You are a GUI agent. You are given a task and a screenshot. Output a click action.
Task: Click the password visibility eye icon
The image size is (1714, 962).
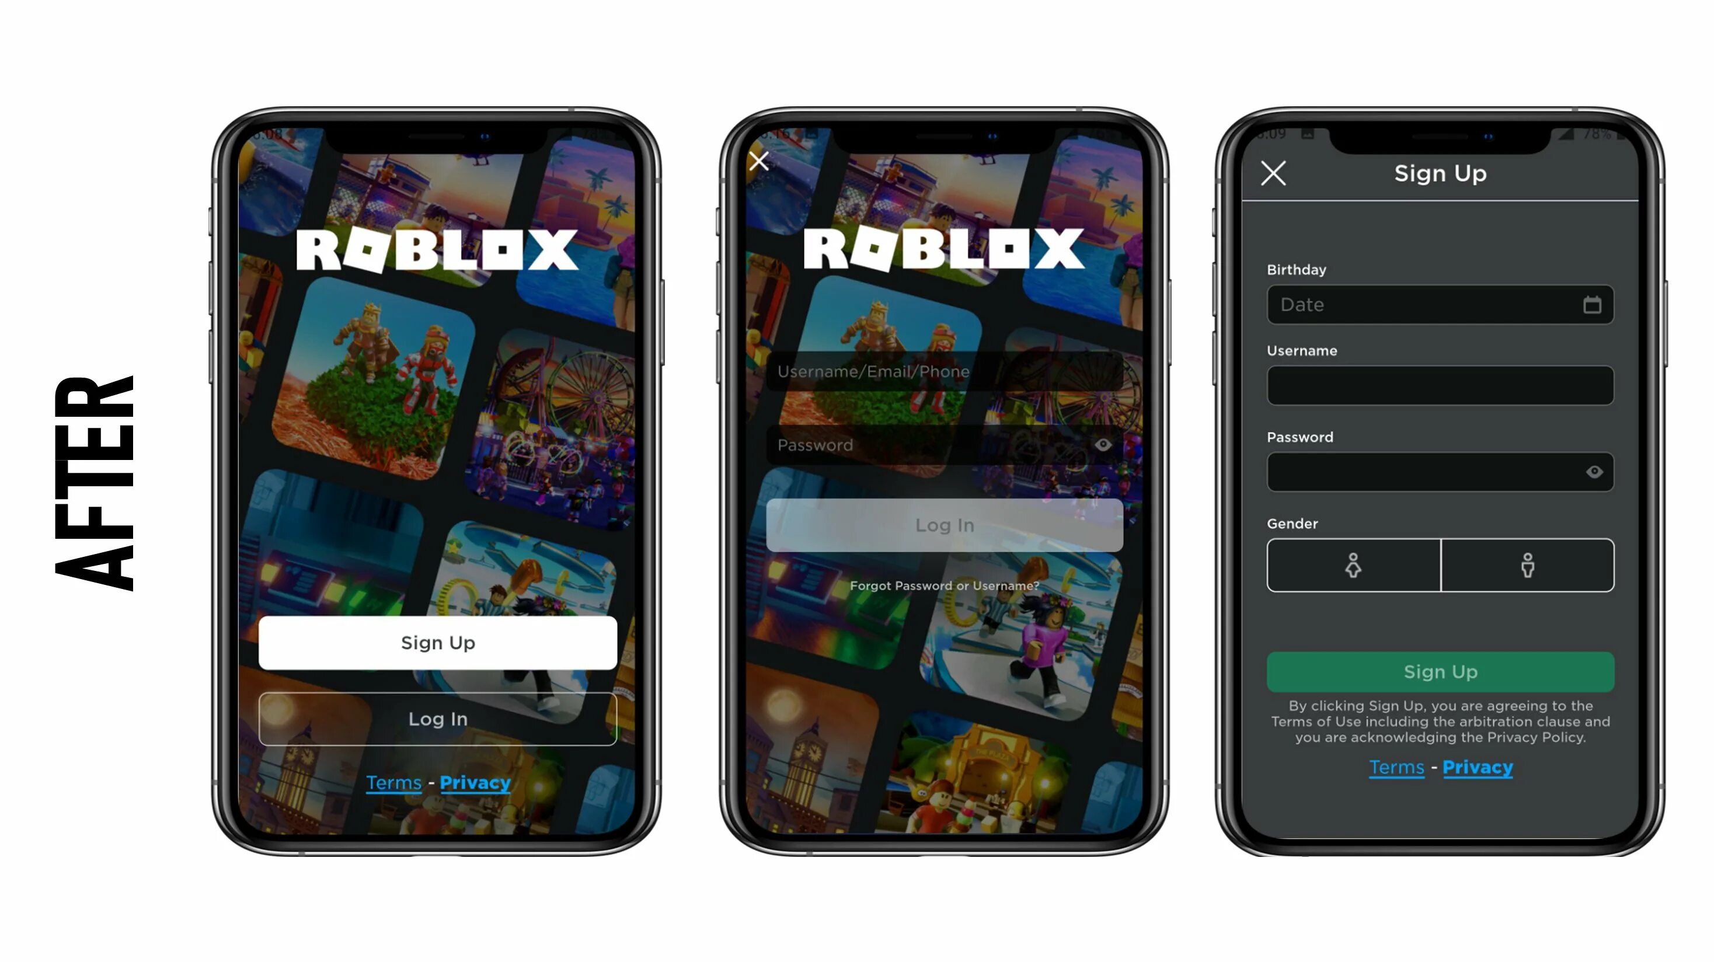tap(1099, 444)
